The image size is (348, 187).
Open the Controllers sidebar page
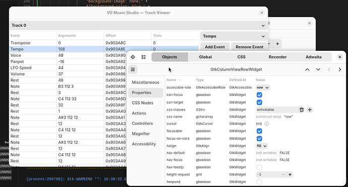pyautogui.click(x=146, y=124)
